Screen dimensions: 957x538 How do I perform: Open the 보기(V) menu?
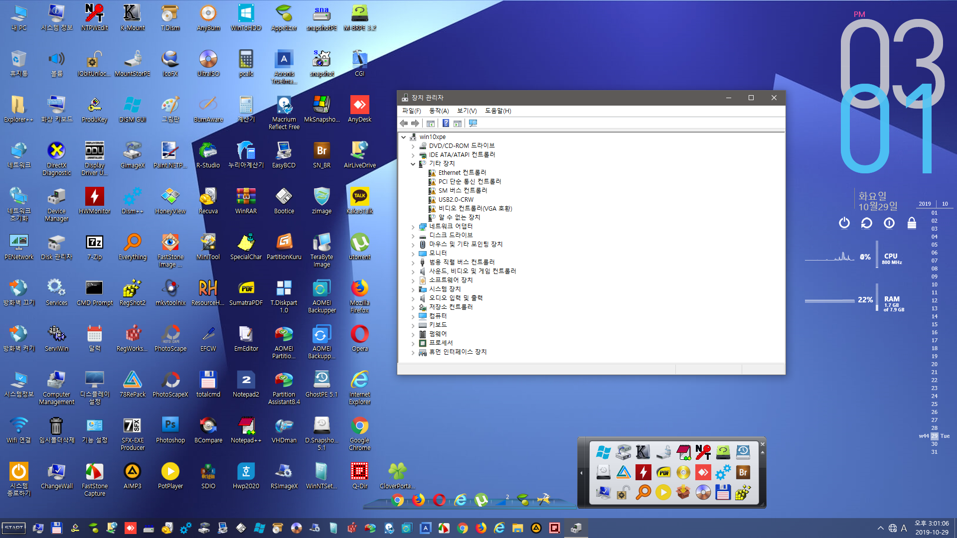tap(467, 111)
